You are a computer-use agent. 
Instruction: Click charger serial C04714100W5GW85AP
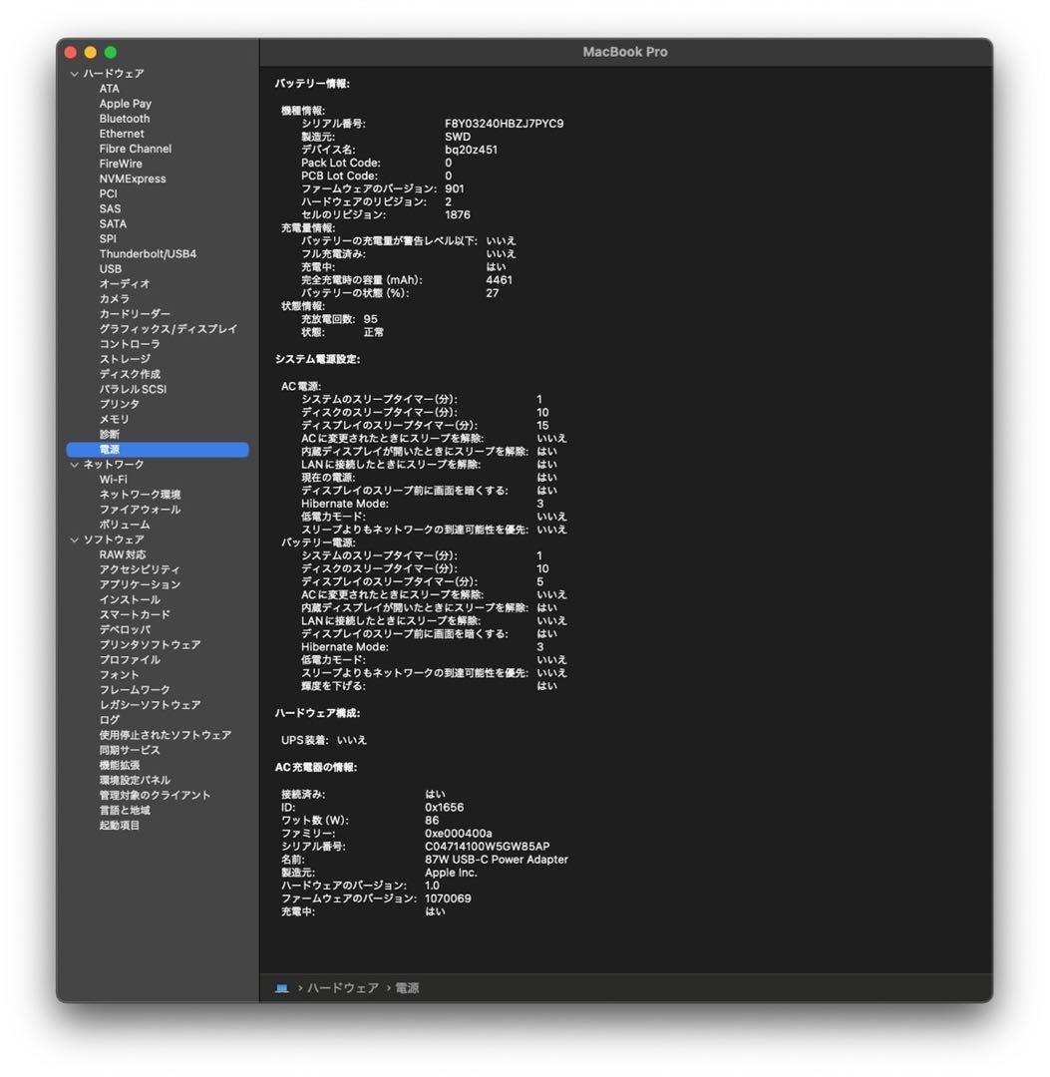coord(487,847)
